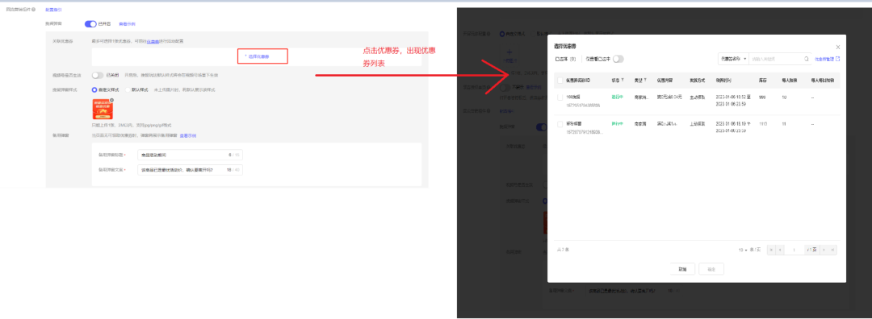
Task: Click the search magnifier icon in coupon dialog
Action: (x=807, y=58)
